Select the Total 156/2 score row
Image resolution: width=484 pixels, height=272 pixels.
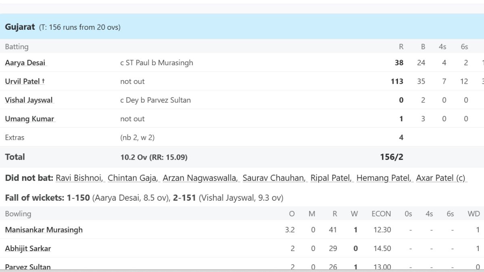242,157
